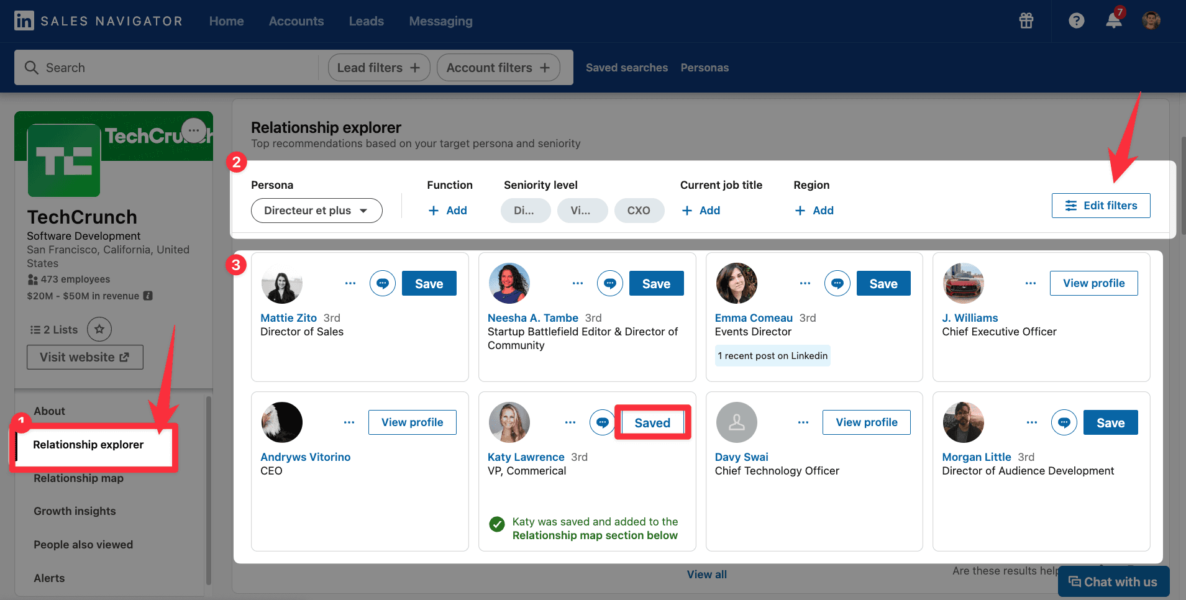Open the TechCrunch account more options button
The width and height of the screenshot is (1186, 600).
[194, 130]
